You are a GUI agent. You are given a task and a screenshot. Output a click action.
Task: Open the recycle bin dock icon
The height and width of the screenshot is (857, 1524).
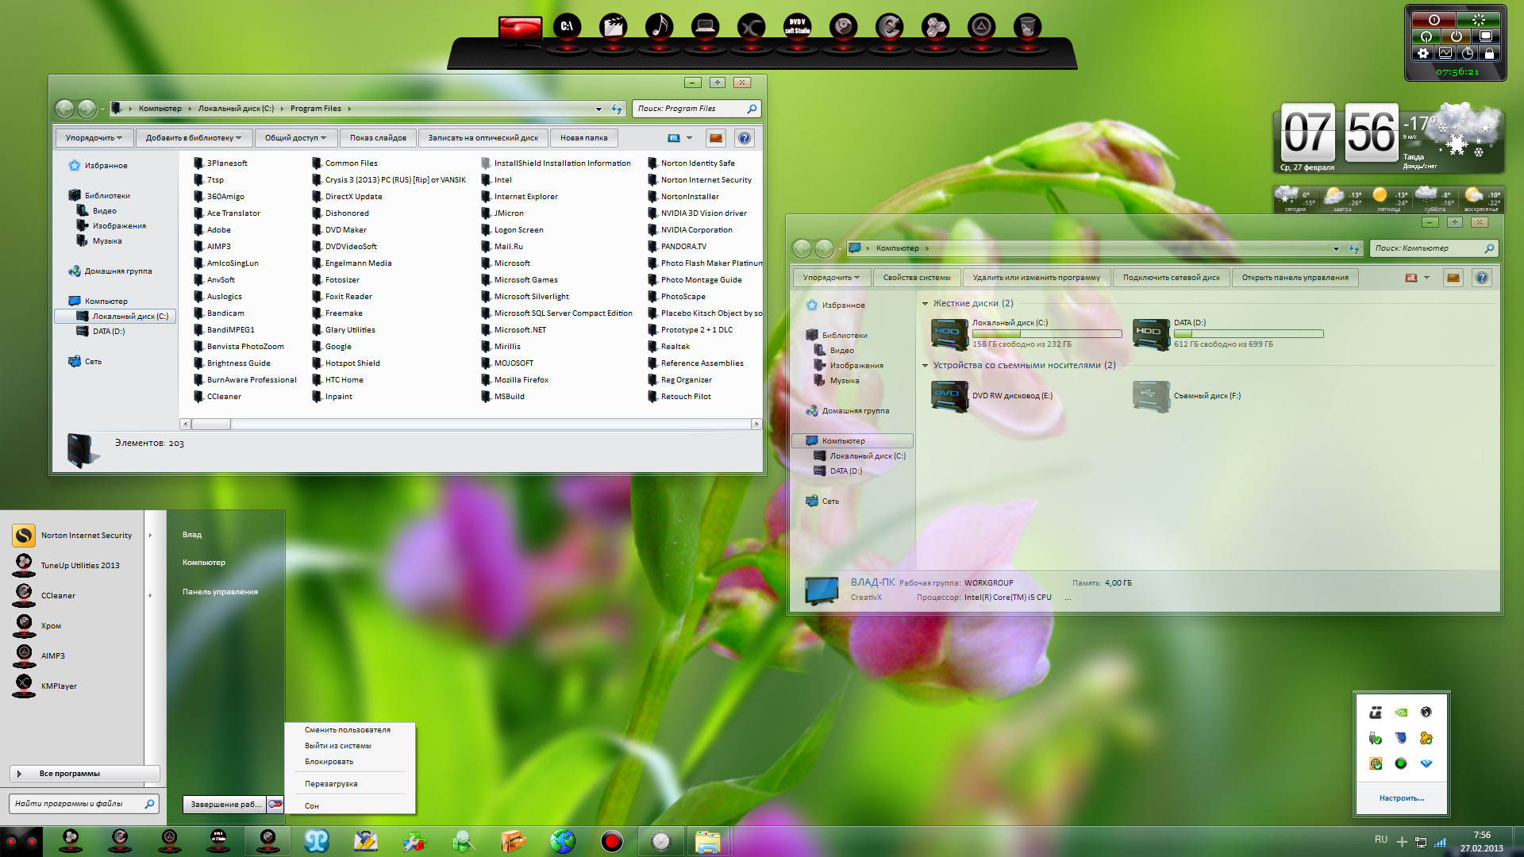tap(1027, 28)
